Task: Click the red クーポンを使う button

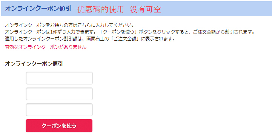Action: (x=59, y=126)
